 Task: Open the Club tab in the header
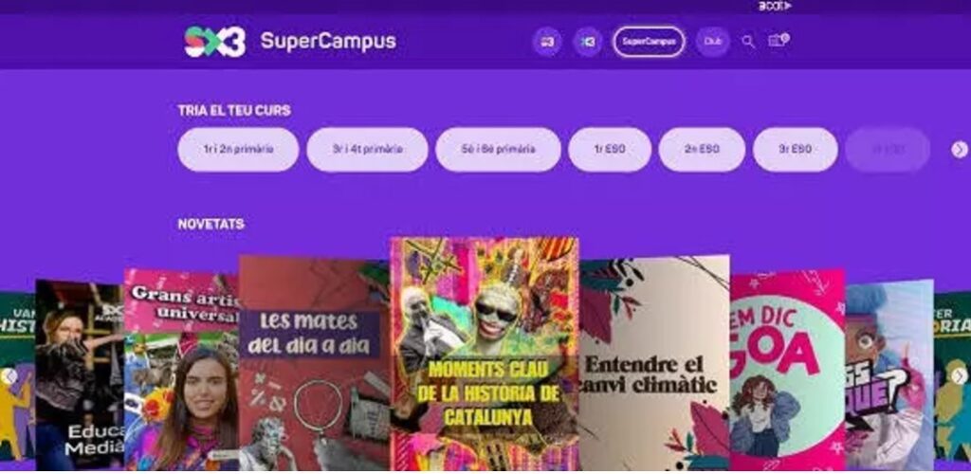click(x=713, y=42)
